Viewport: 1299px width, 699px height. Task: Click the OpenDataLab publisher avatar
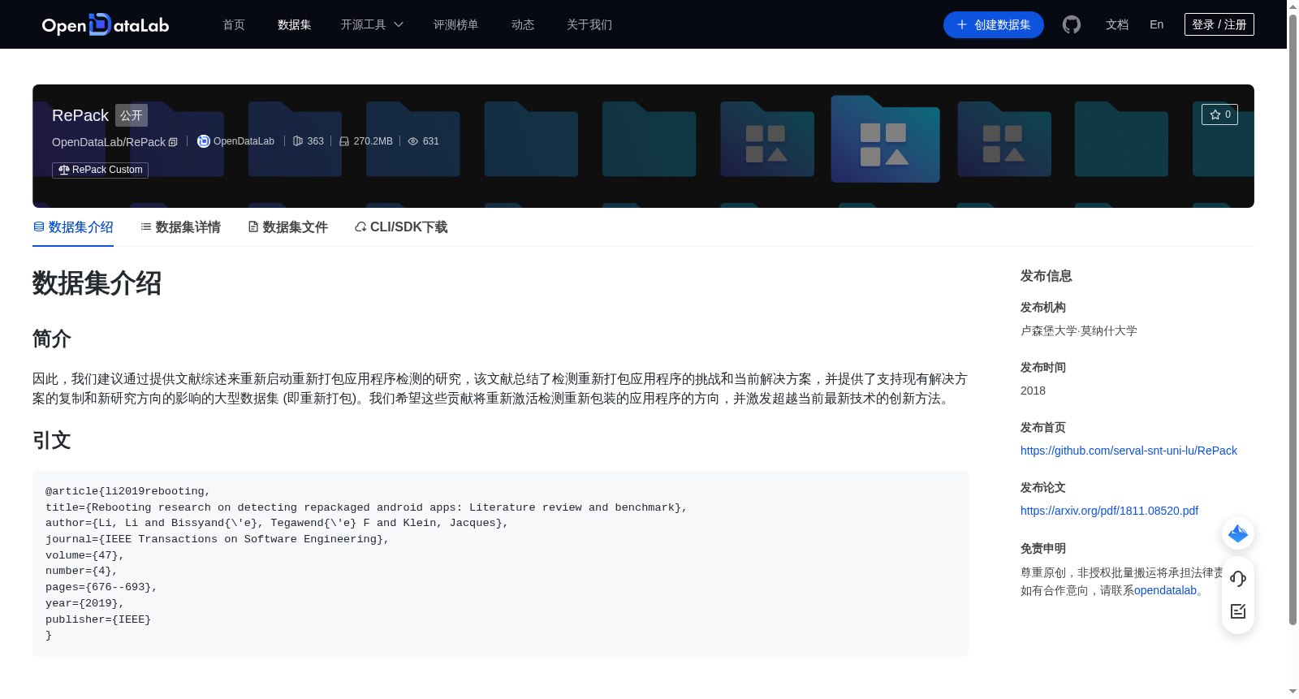tap(204, 141)
